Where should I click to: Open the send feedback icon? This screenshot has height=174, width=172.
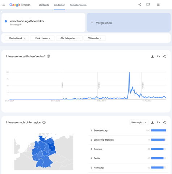click(x=148, y=5)
